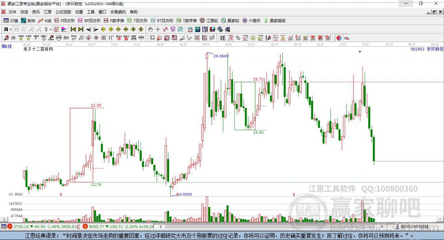This screenshot has width=444, height=240.
Task: Open the 文件 menu
Action: [x=12, y=12]
